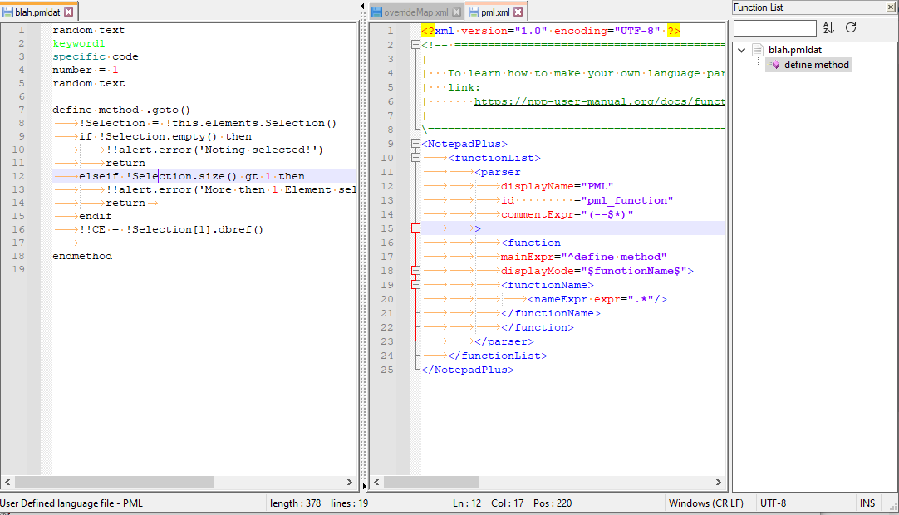Sort the Function List alphabetically

click(x=828, y=27)
